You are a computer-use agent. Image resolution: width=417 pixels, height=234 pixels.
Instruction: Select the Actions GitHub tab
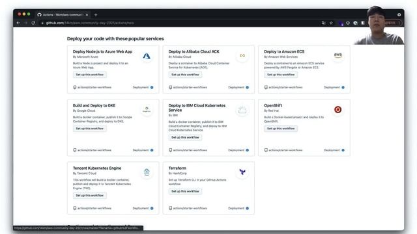63,14
